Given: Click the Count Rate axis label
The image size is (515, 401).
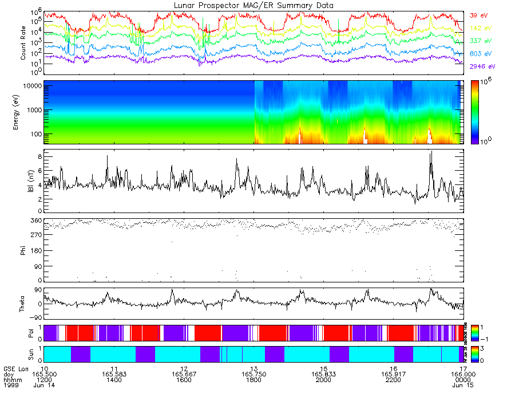Looking at the screenshot, I should [x=23, y=43].
